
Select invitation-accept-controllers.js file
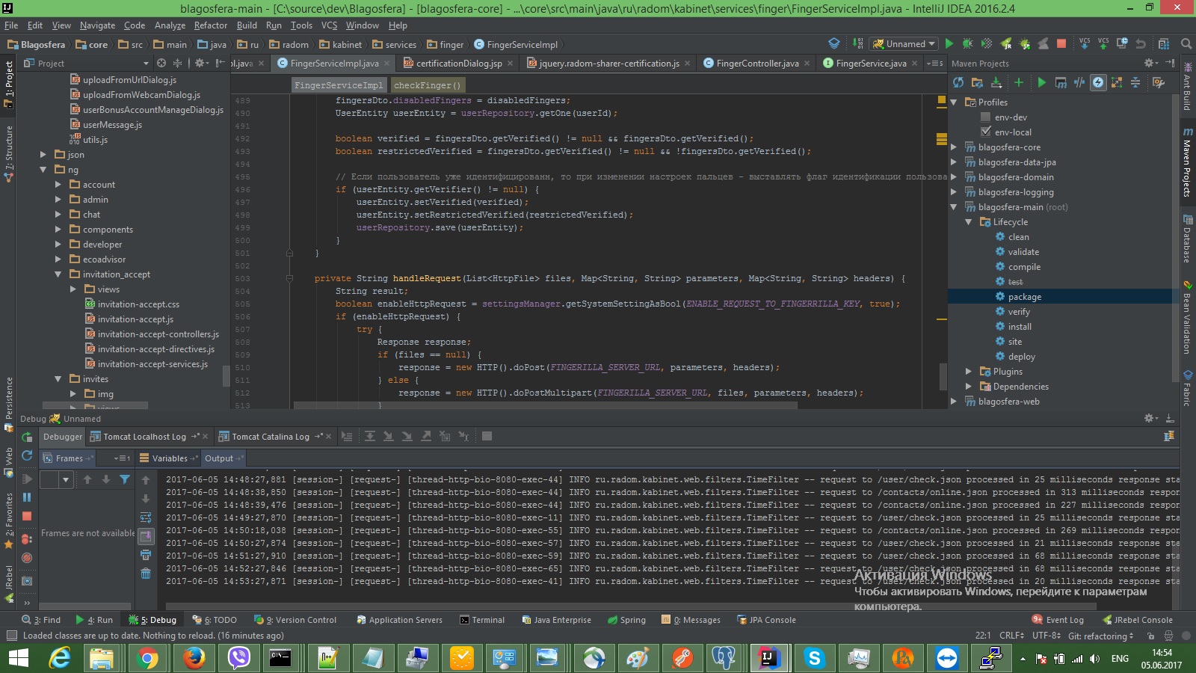click(158, 334)
